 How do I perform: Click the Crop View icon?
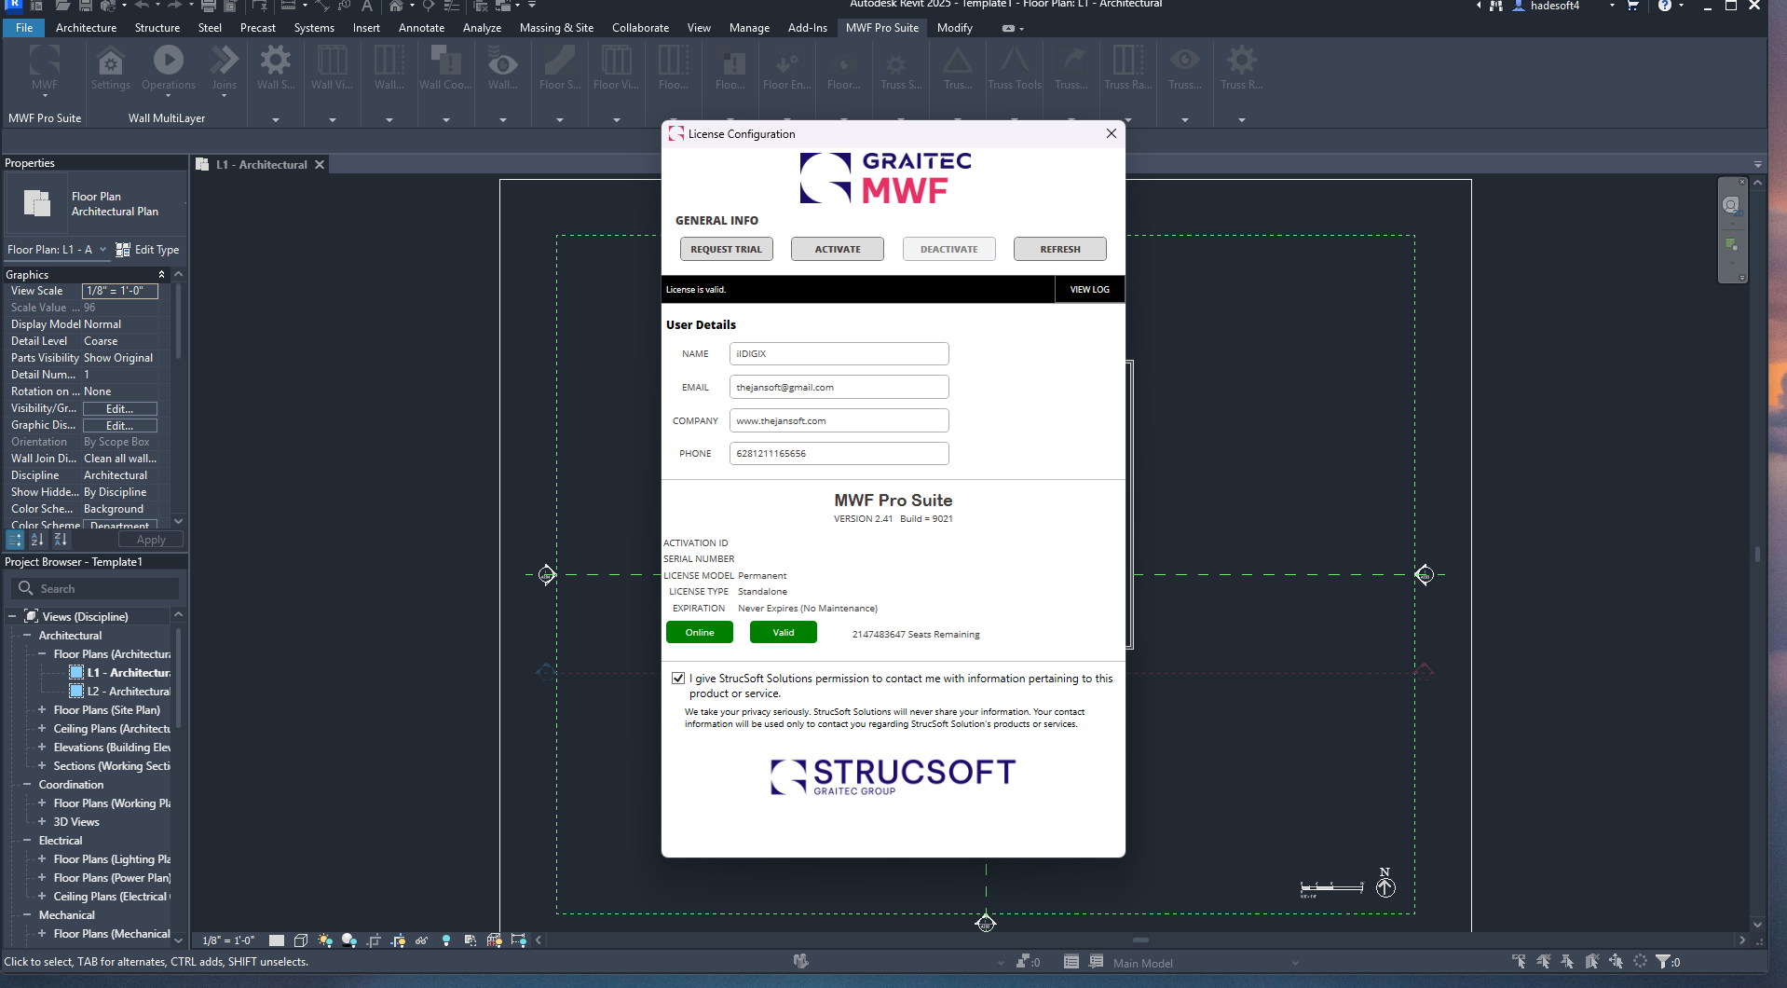[x=375, y=940]
